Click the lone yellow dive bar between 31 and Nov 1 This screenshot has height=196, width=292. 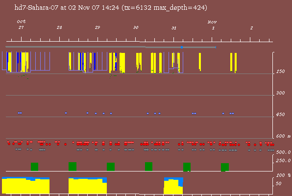click(x=200, y=62)
